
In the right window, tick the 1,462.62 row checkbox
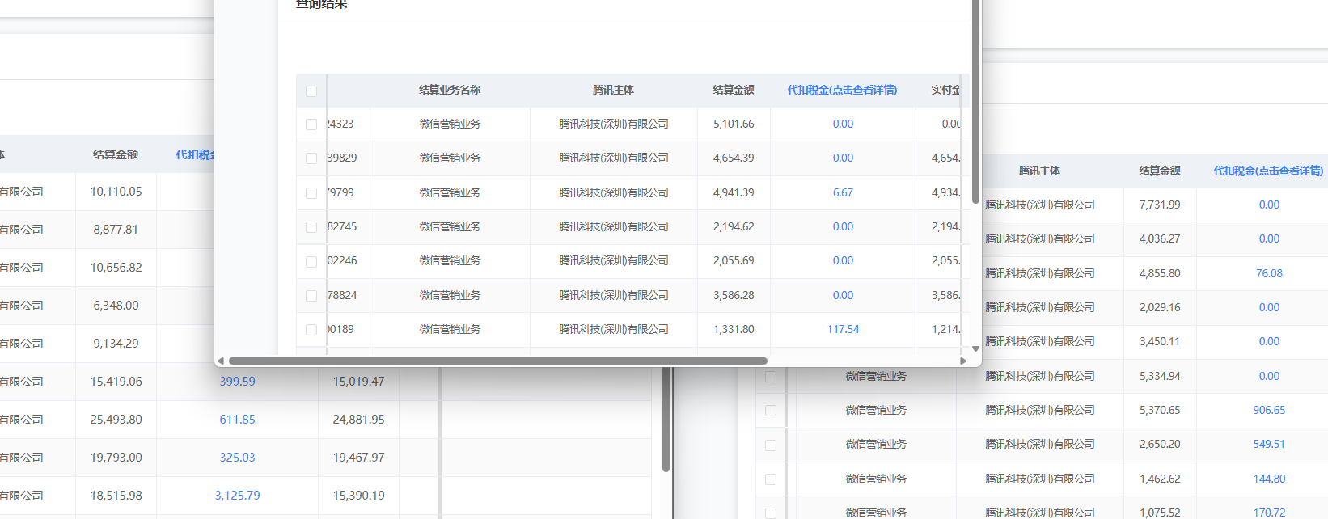(x=771, y=479)
